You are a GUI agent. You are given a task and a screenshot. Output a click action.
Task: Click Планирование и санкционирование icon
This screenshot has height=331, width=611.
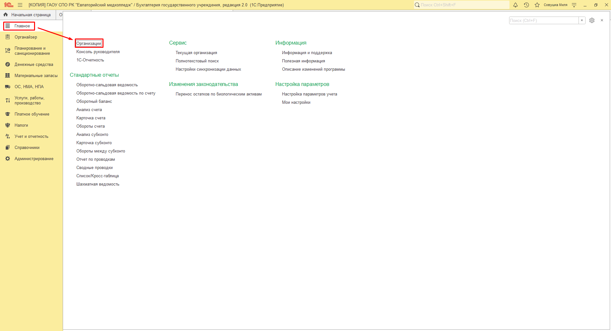click(8, 51)
